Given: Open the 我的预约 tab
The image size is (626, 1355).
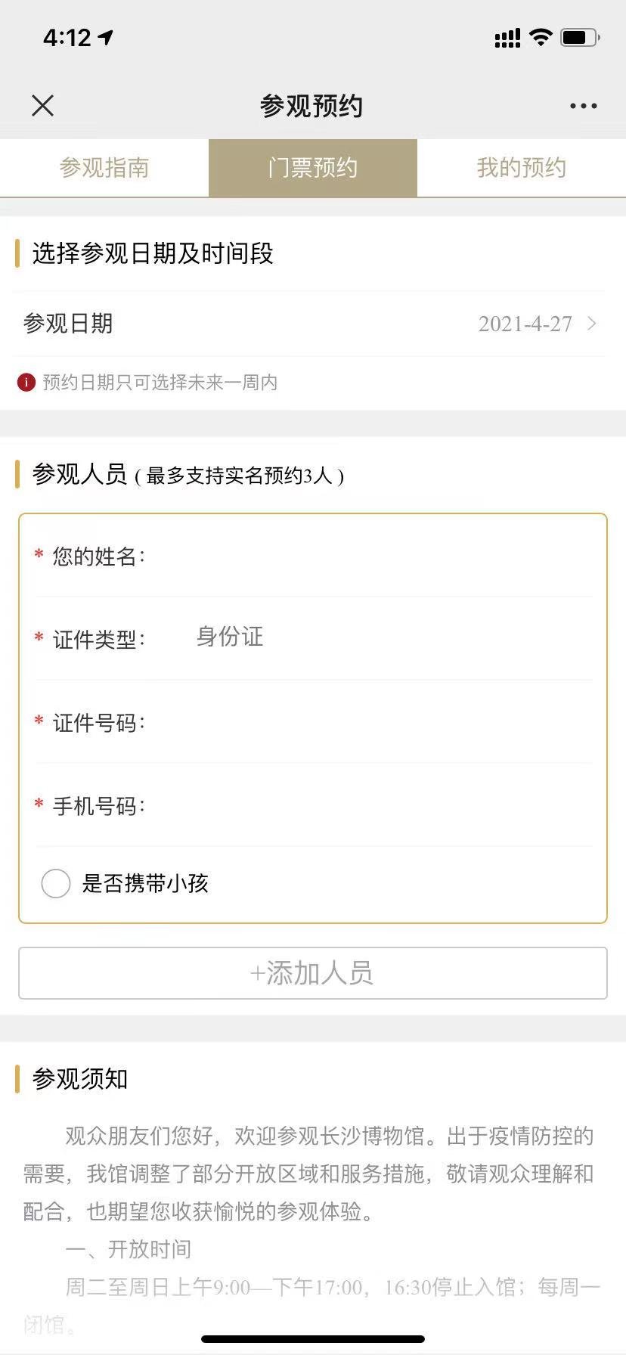Looking at the screenshot, I should (521, 168).
